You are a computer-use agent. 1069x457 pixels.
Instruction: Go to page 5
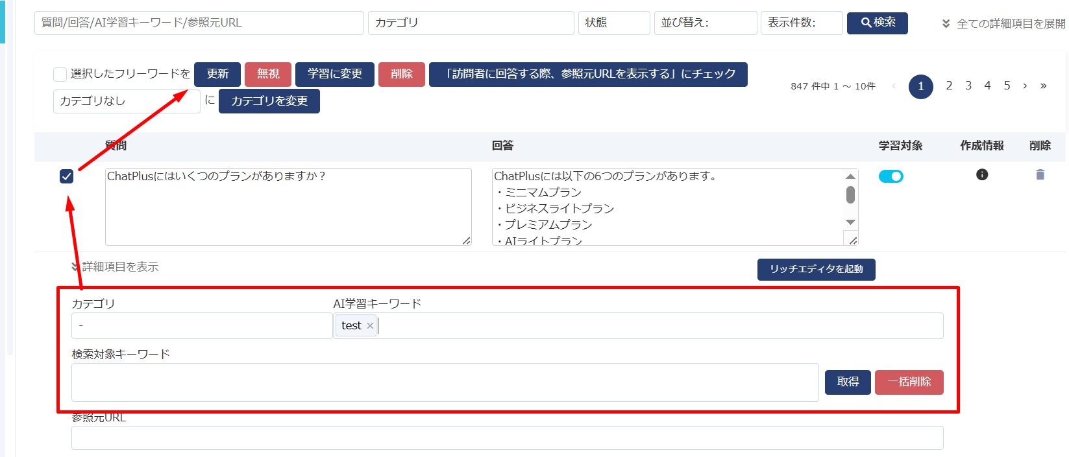(1007, 86)
